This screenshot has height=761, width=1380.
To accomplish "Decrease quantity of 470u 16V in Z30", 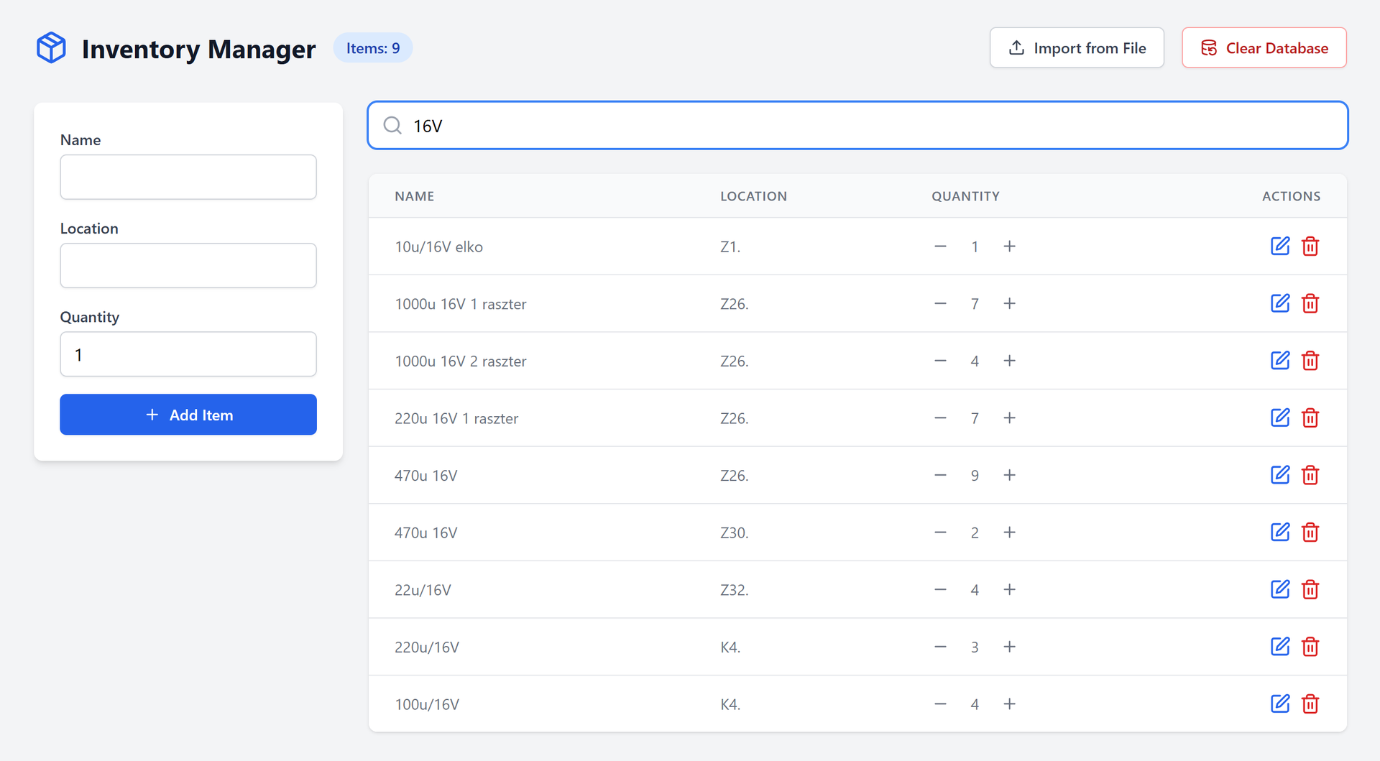I will coord(940,532).
